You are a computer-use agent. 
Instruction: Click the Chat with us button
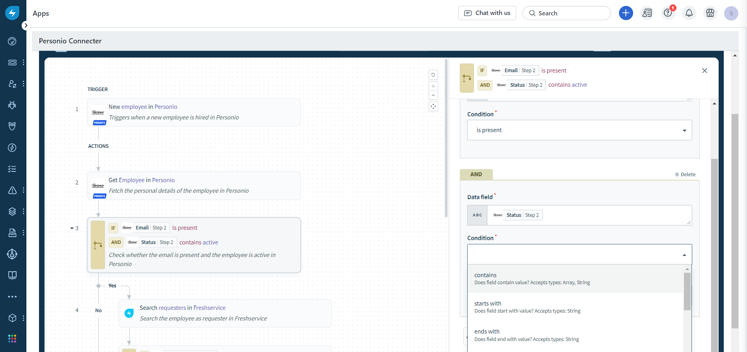(487, 13)
